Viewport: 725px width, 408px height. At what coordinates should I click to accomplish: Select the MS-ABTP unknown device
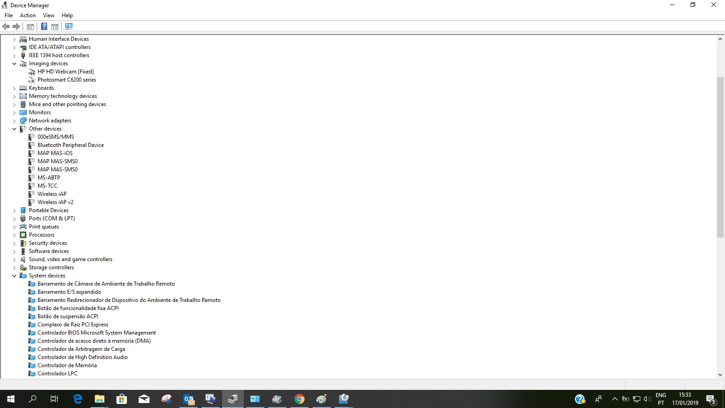48,177
